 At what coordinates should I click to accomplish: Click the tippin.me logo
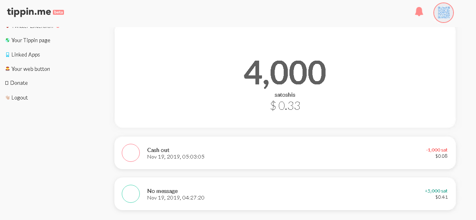tap(30, 11)
